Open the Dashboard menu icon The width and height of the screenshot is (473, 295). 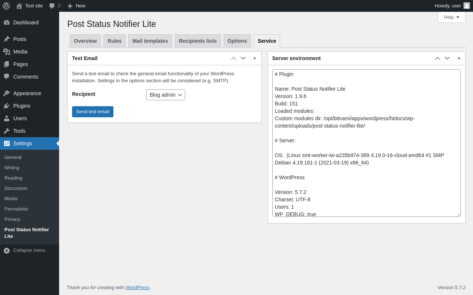click(7, 22)
